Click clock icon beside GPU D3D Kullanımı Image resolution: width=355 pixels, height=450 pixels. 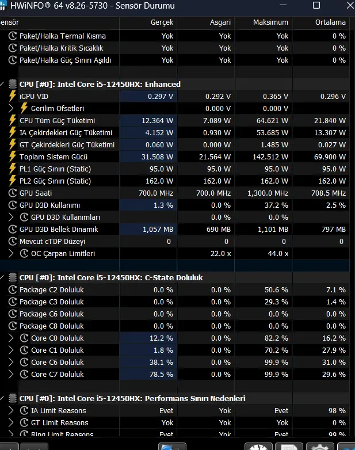click(x=13, y=205)
